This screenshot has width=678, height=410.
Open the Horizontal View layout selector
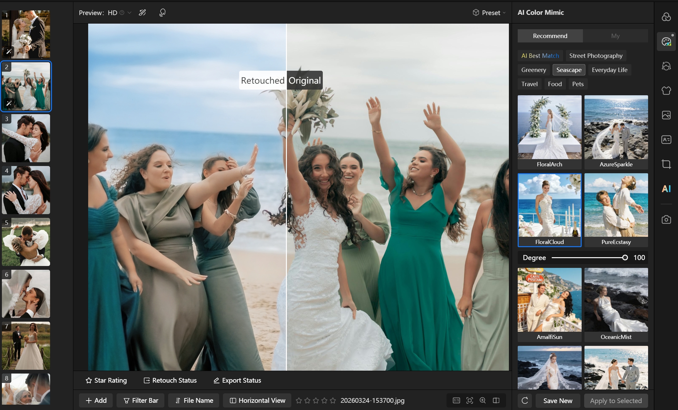point(258,400)
